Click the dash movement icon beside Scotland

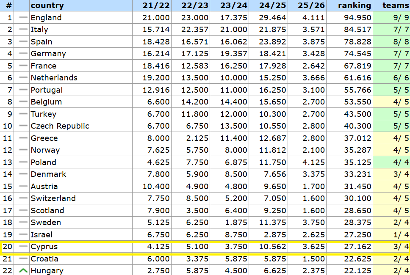point(23,211)
